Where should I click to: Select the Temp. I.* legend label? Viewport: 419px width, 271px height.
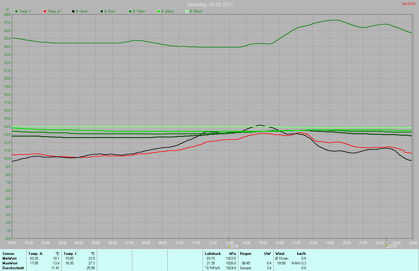(26, 11)
